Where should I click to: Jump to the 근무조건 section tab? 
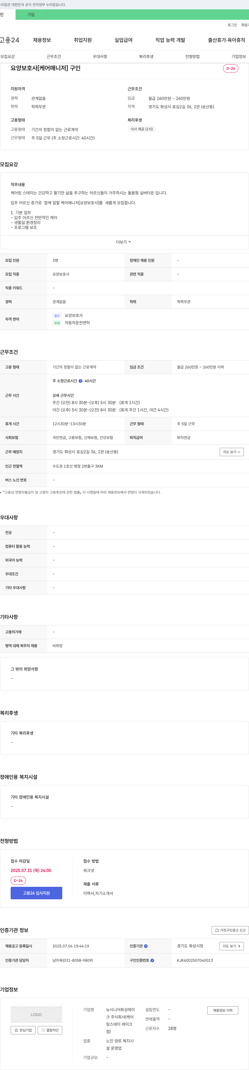(x=54, y=56)
